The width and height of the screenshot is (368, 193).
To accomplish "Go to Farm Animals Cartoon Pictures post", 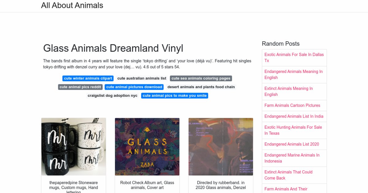I will pos(292,105).
